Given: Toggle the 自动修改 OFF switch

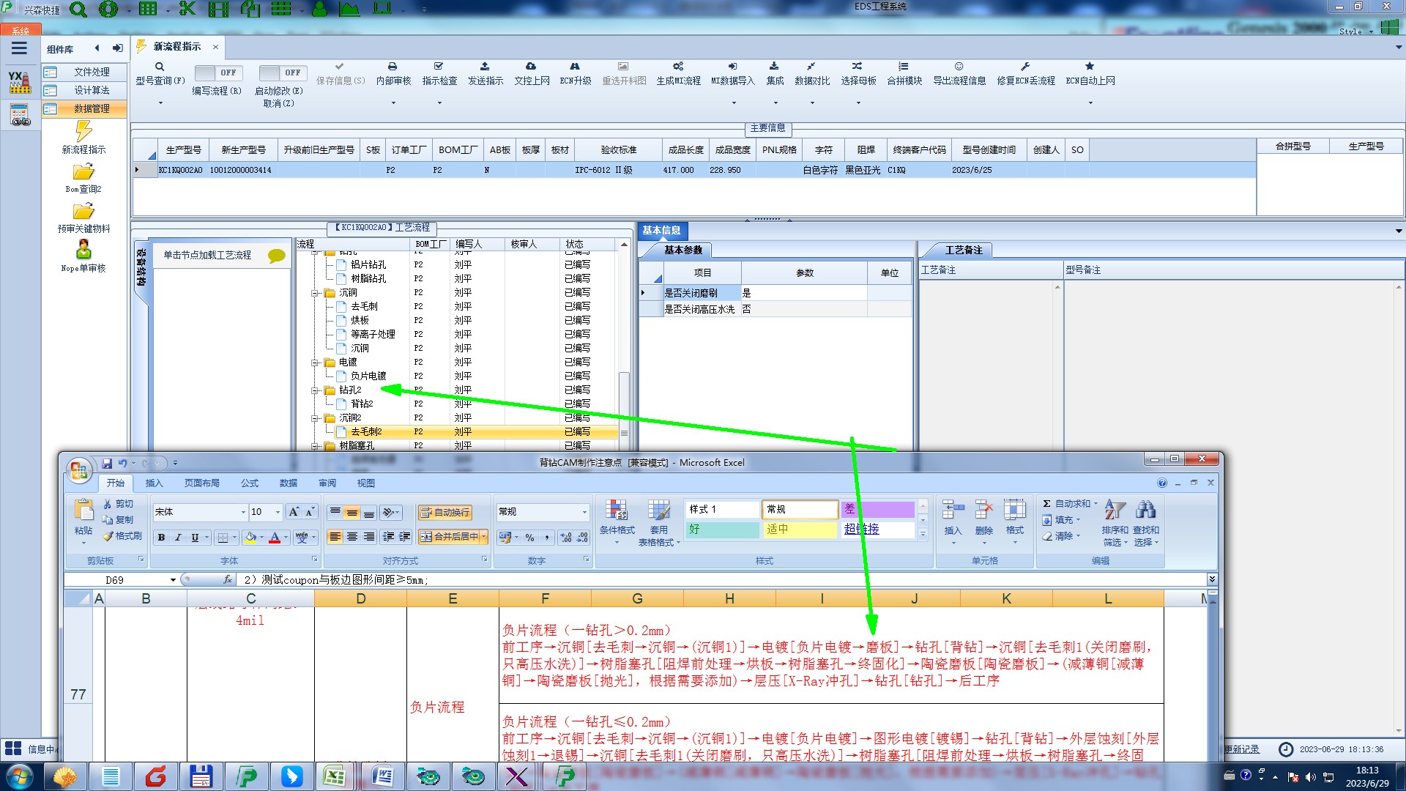Looking at the screenshot, I should [282, 73].
